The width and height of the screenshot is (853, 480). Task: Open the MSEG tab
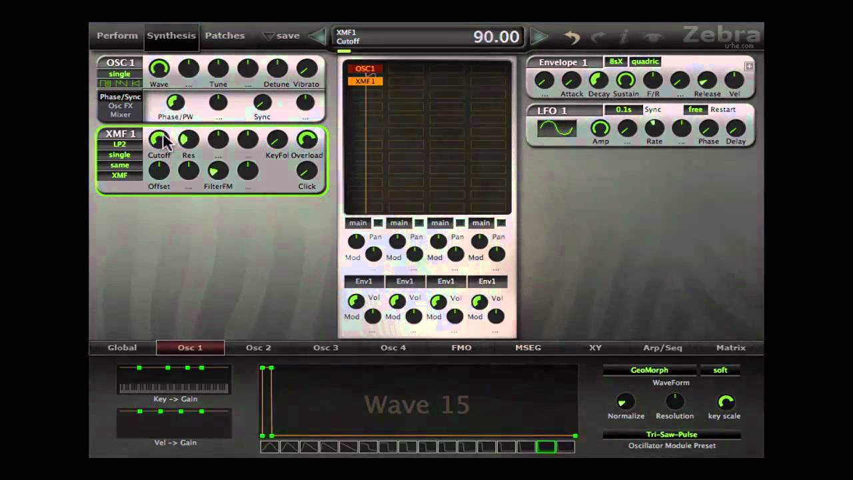point(528,347)
